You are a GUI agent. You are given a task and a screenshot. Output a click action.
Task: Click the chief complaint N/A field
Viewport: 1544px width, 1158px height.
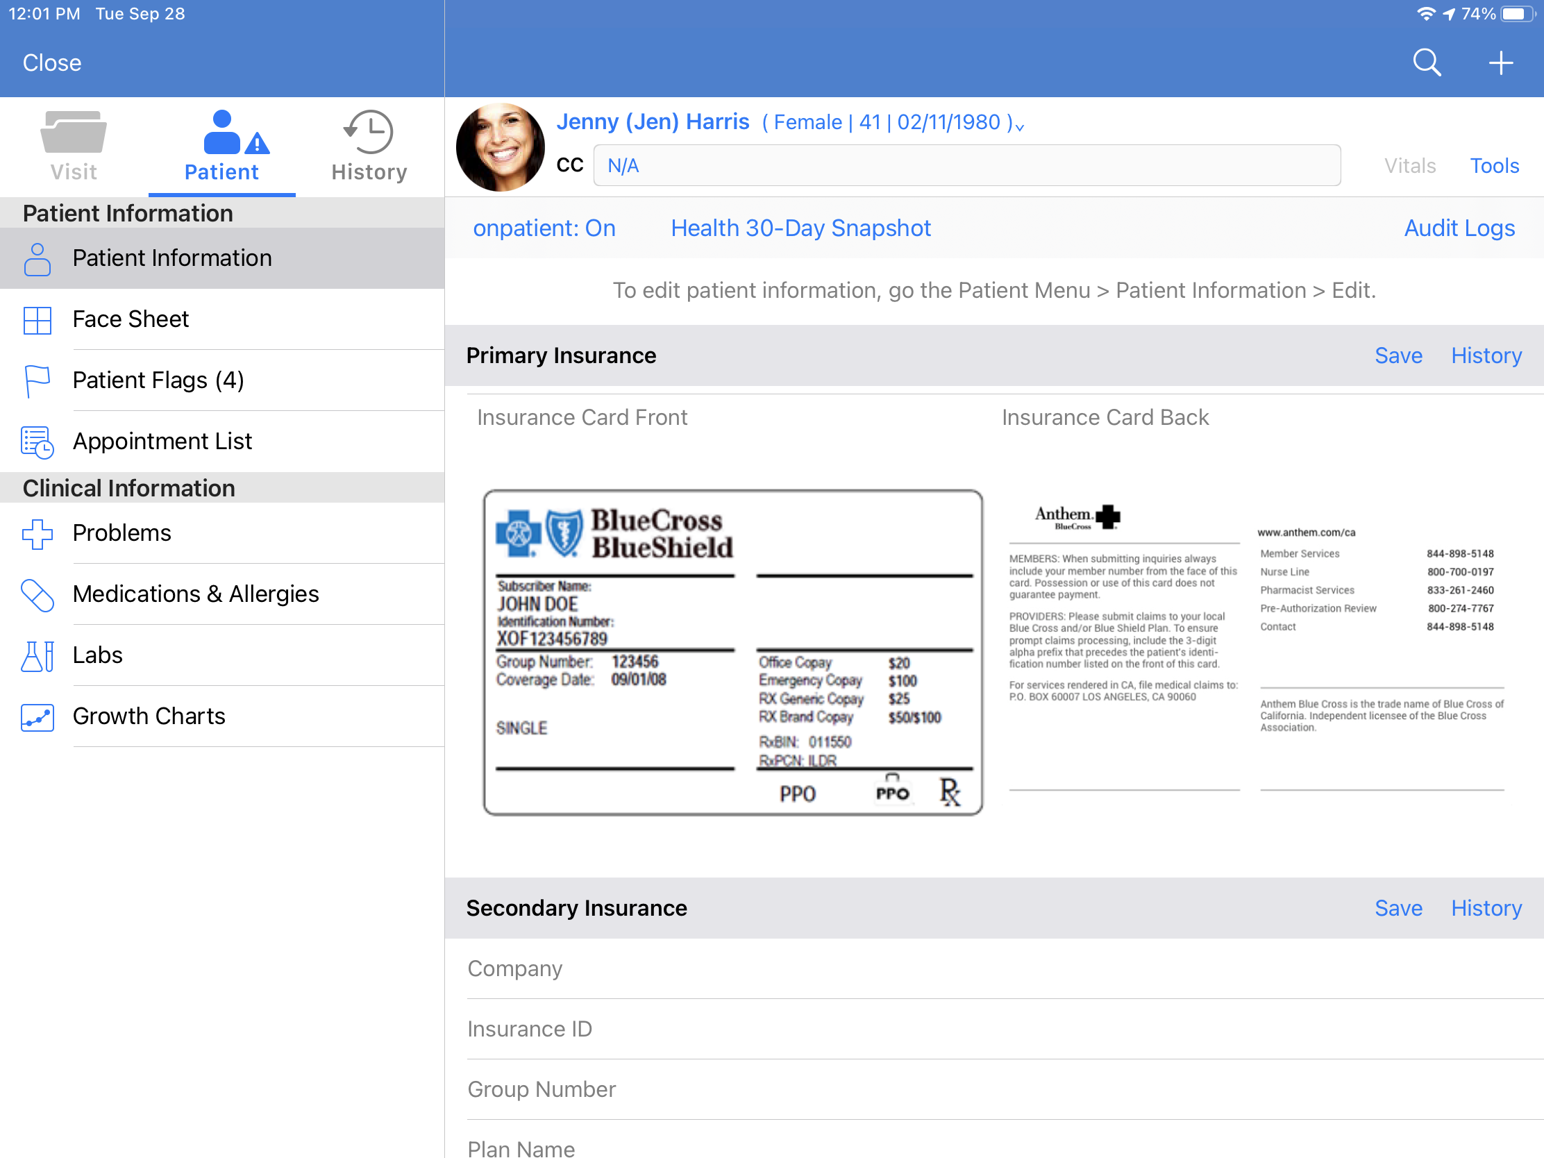pos(967,165)
